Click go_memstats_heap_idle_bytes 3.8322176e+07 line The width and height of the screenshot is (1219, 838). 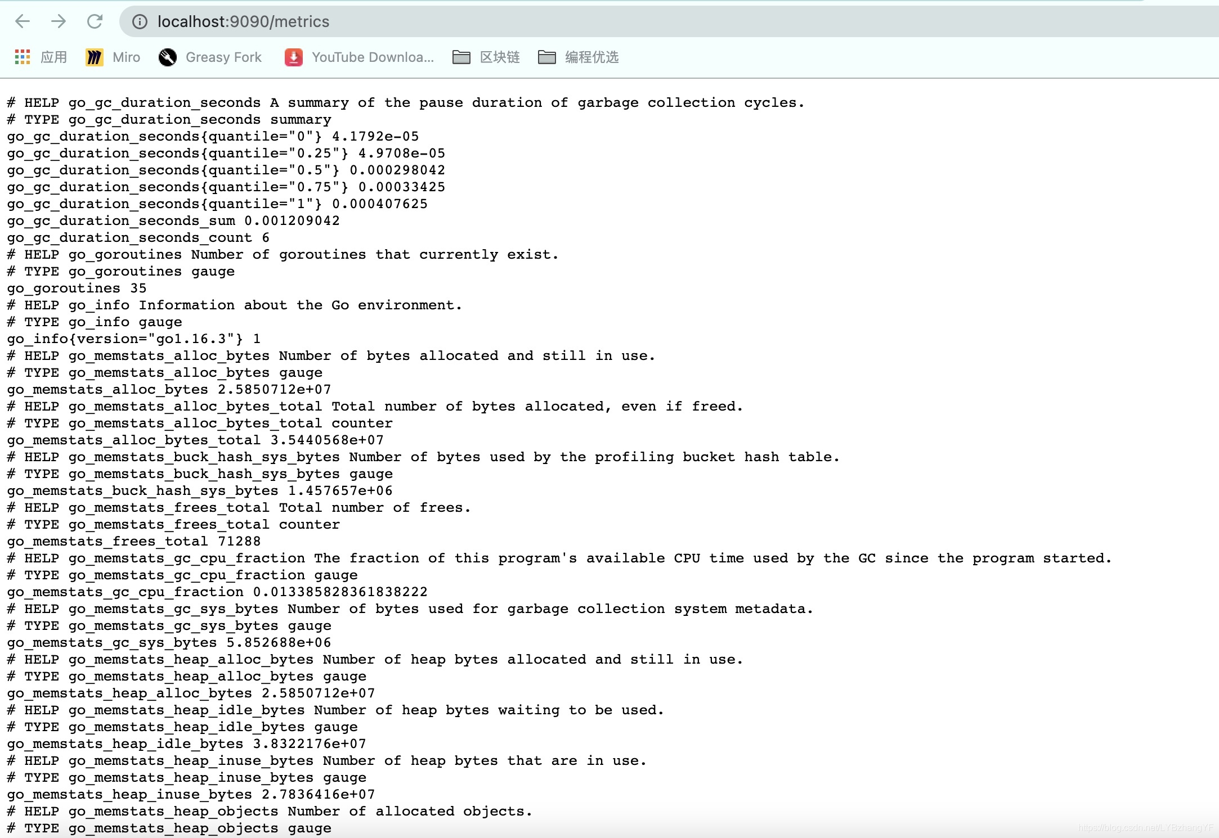(186, 744)
